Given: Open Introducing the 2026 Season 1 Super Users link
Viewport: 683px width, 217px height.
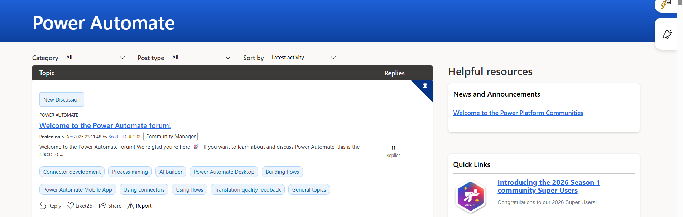Looking at the screenshot, I should pos(549,186).
